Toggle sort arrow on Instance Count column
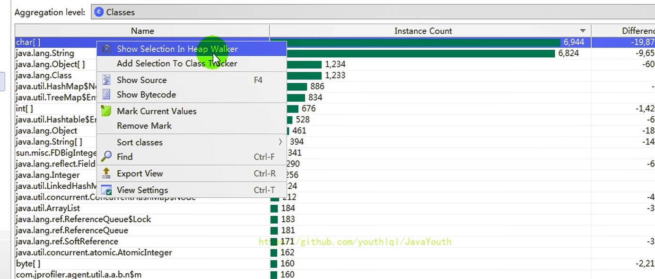 (583, 31)
